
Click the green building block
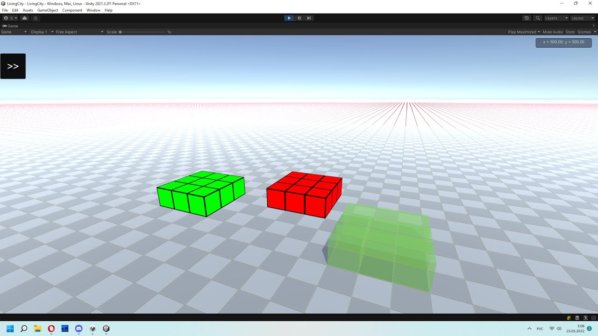click(201, 193)
